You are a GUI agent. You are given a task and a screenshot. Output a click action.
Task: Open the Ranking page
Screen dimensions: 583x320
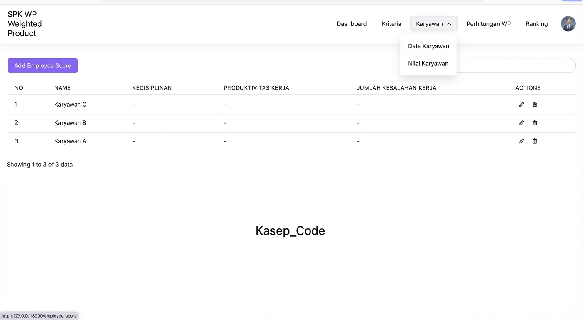[536, 24]
